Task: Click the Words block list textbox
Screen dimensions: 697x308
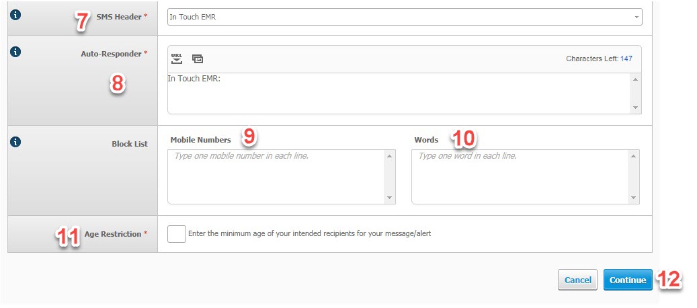Action: [520, 177]
